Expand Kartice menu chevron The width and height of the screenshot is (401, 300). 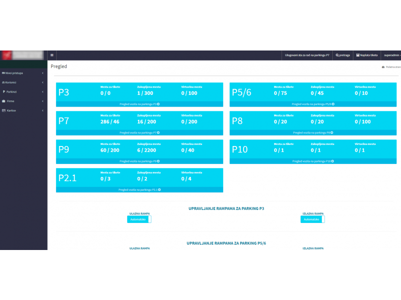click(x=43, y=110)
